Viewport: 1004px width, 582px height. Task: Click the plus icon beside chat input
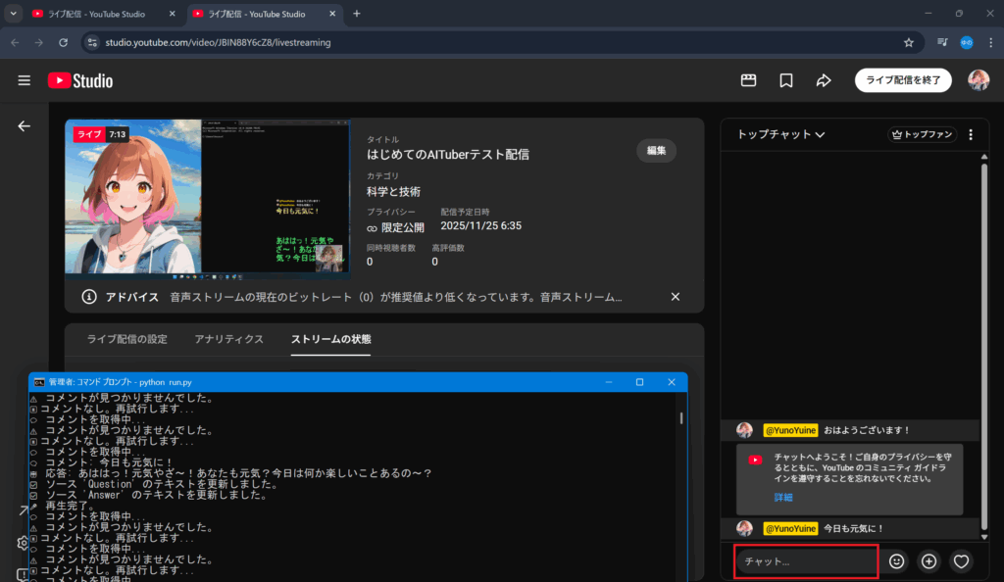tap(929, 561)
